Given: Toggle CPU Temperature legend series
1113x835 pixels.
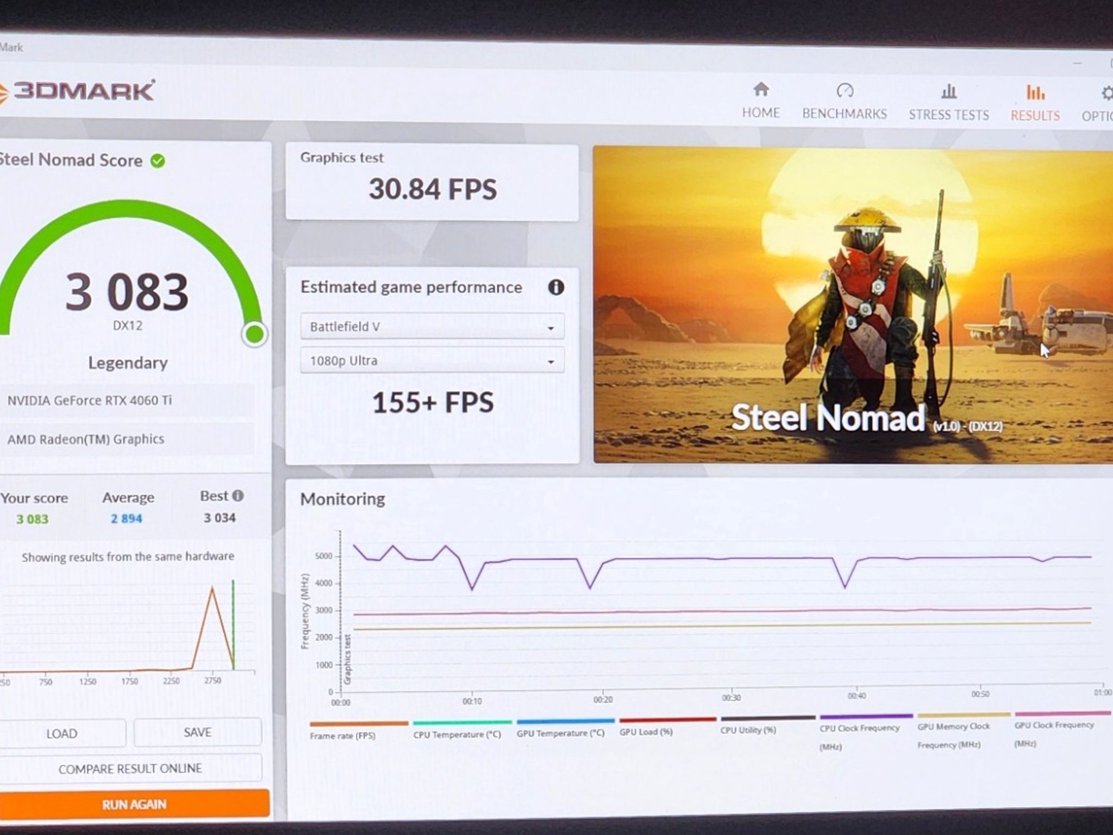Looking at the screenshot, I should tap(462, 729).
